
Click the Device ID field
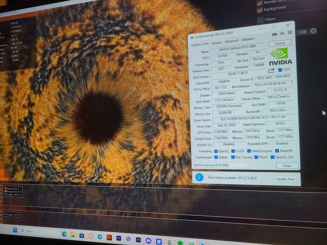(273, 77)
